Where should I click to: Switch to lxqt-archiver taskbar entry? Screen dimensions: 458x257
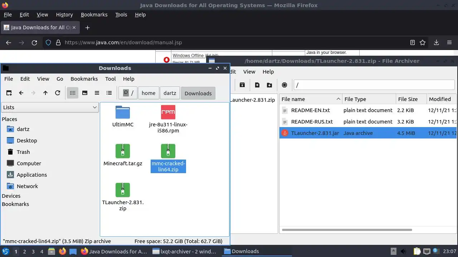(184, 251)
